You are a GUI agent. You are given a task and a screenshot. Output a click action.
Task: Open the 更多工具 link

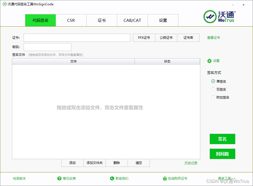point(227,178)
